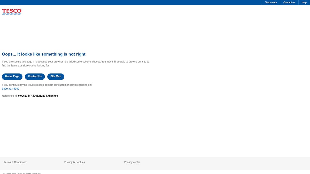This screenshot has height=174, width=310.
Task: Select Contact us in the top navigation bar
Action: (x=289, y=3)
